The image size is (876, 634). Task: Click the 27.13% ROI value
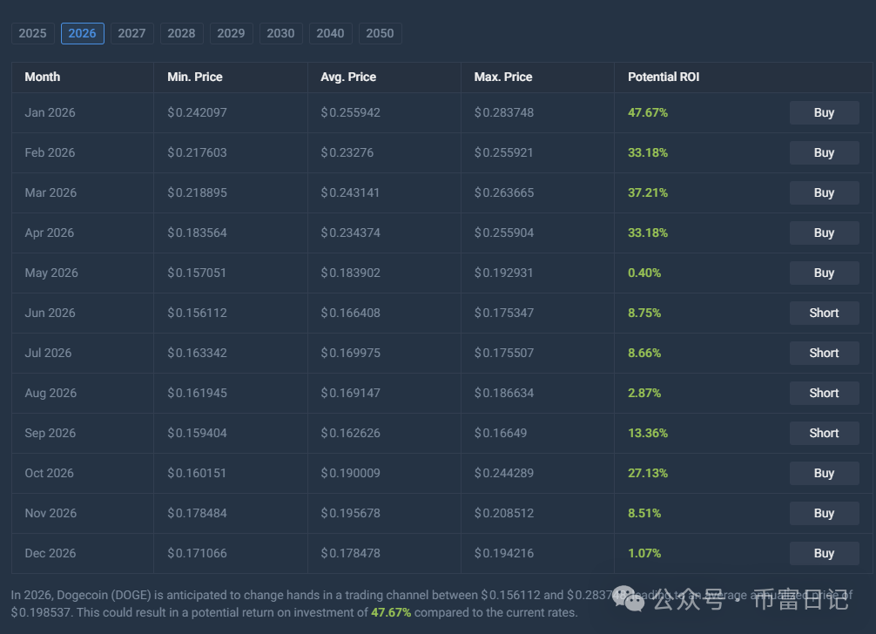(x=648, y=473)
